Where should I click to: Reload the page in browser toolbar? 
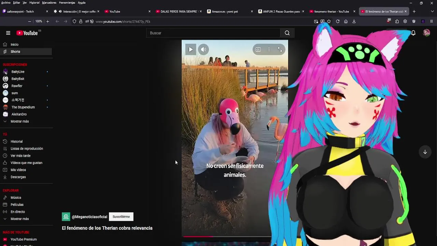[338, 22]
